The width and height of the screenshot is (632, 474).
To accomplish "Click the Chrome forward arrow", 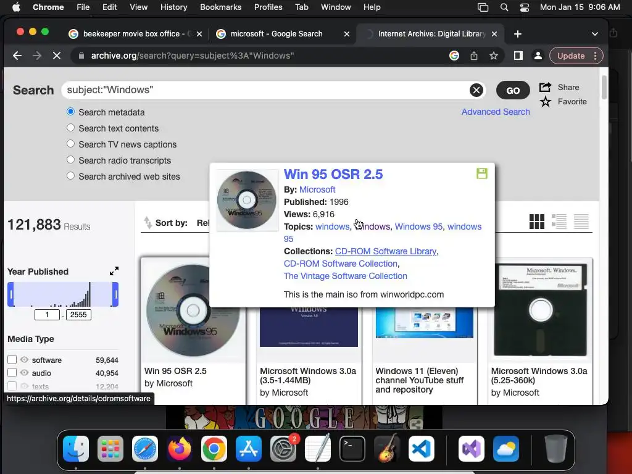I will [37, 56].
